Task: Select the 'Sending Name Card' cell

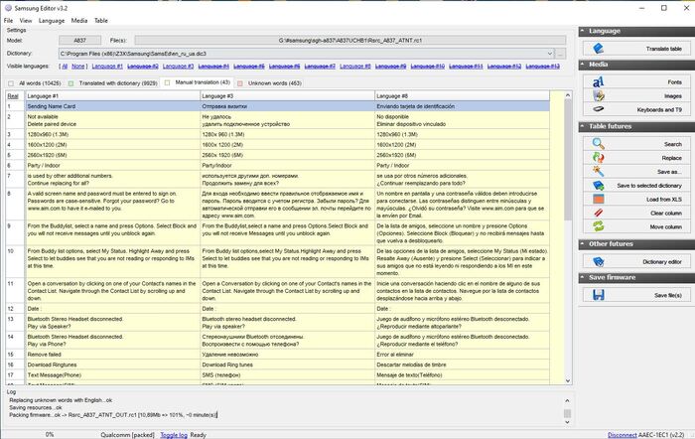Action: pos(112,106)
